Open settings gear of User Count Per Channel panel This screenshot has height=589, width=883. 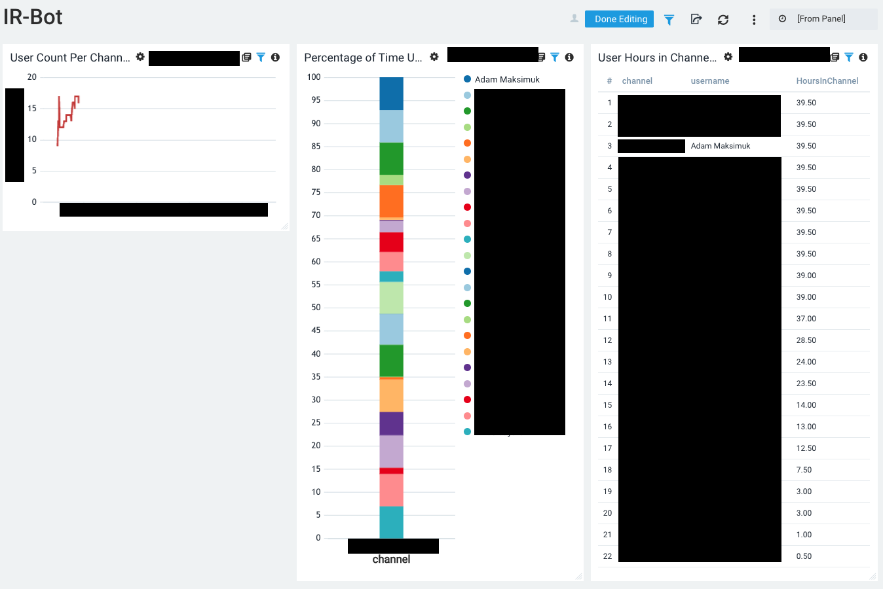pyautogui.click(x=140, y=57)
